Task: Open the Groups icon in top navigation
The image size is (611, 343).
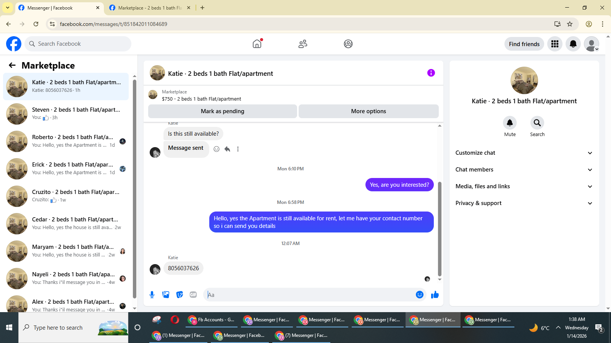Action: point(348,44)
